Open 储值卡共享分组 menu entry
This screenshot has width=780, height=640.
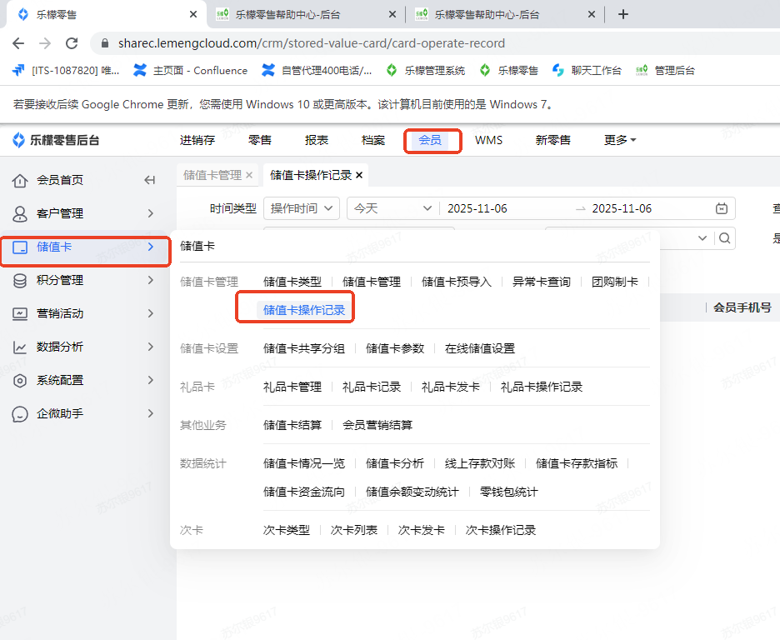[304, 348]
